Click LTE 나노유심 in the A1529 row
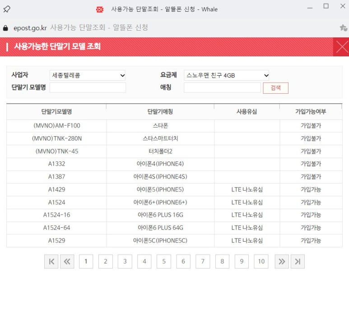The image size is (349, 312). click(x=247, y=241)
